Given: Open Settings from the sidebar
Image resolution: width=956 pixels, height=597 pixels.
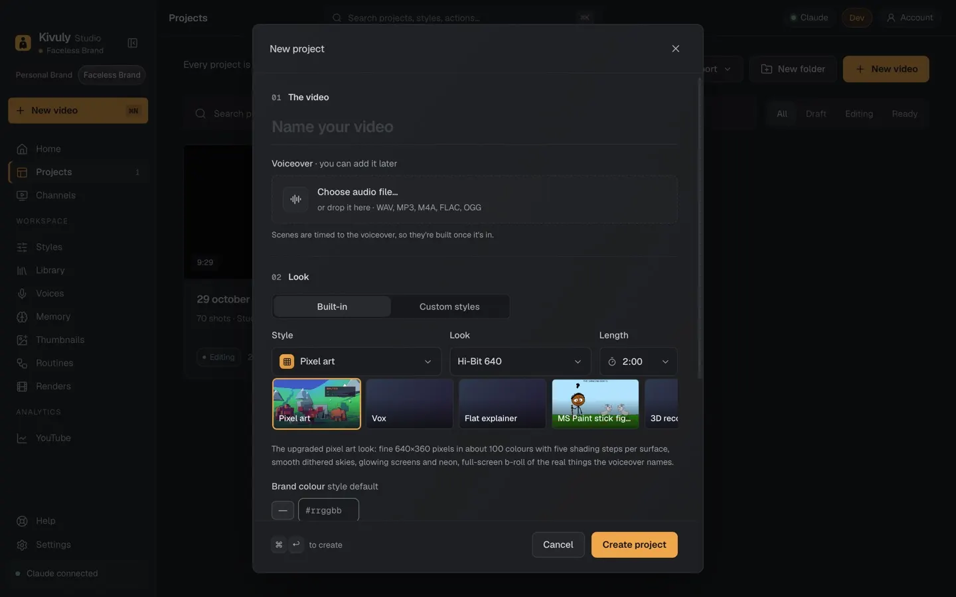Looking at the screenshot, I should click(x=78, y=545).
